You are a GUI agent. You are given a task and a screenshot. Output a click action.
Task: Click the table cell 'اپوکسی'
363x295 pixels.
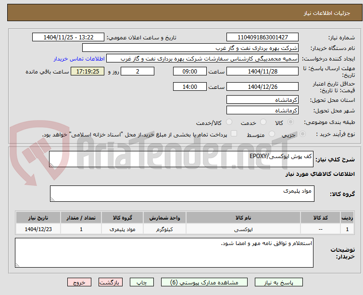point(243,229)
